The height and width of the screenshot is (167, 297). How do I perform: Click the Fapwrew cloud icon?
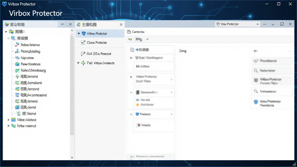(x=17, y=58)
